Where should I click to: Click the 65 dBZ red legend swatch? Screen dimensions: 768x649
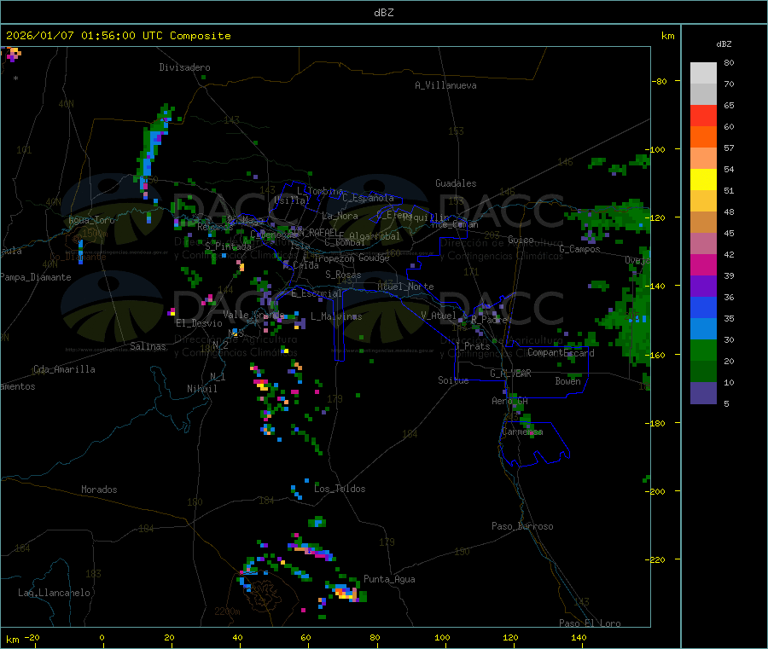coord(703,115)
